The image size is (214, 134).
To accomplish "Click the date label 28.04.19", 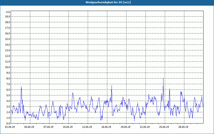I will pos(183,127).
